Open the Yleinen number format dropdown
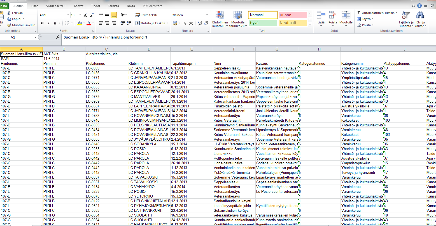The image size is (436, 226). (207, 15)
